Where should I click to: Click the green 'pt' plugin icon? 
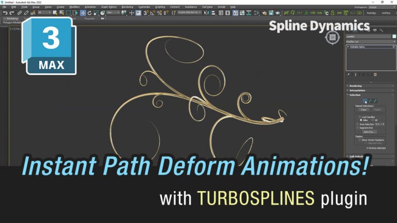(286, 13)
